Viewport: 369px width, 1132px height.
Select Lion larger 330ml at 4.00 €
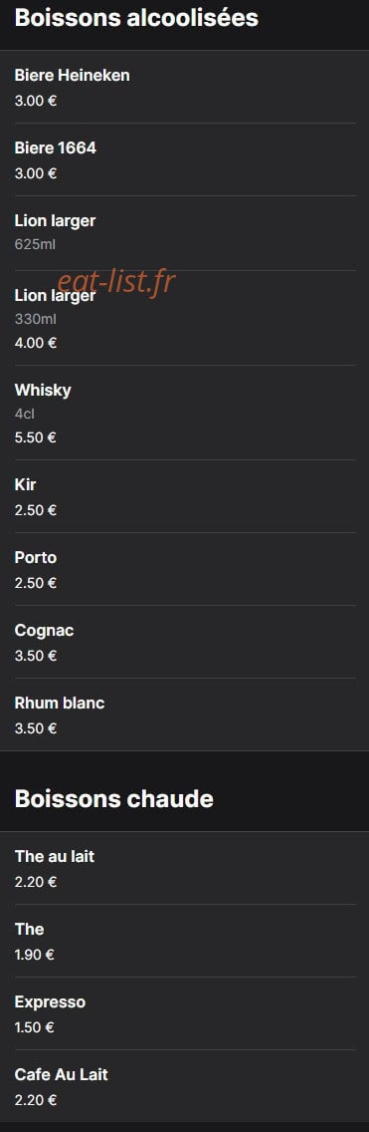pyautogui.click(x=185, y=318)
